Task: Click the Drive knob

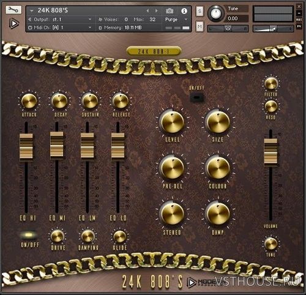Action: (x=58, y=236)
